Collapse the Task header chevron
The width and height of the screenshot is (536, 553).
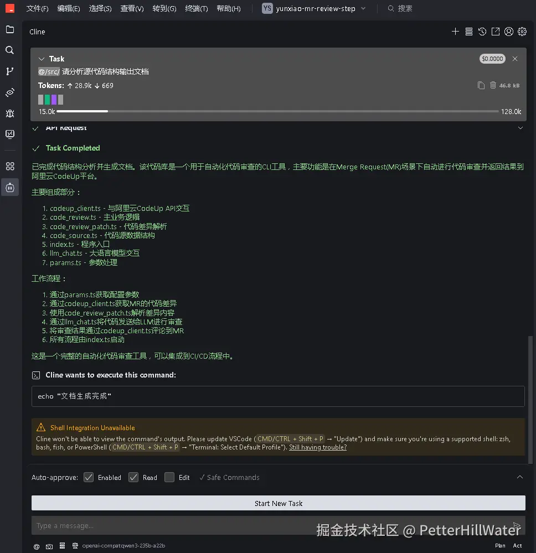pos(42,59)
